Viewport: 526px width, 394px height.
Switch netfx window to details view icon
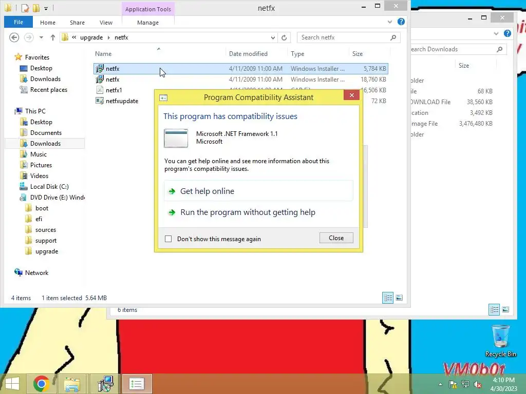pyautogui.click(x=388, y=298)
